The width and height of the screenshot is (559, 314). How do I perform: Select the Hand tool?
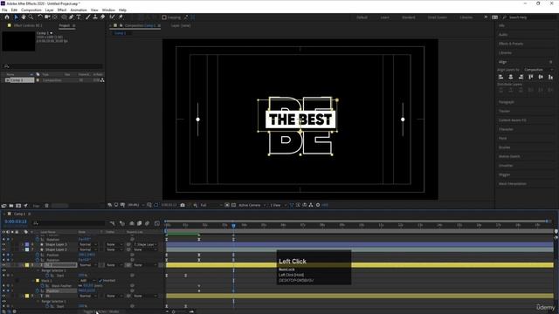tap(24, 17)
